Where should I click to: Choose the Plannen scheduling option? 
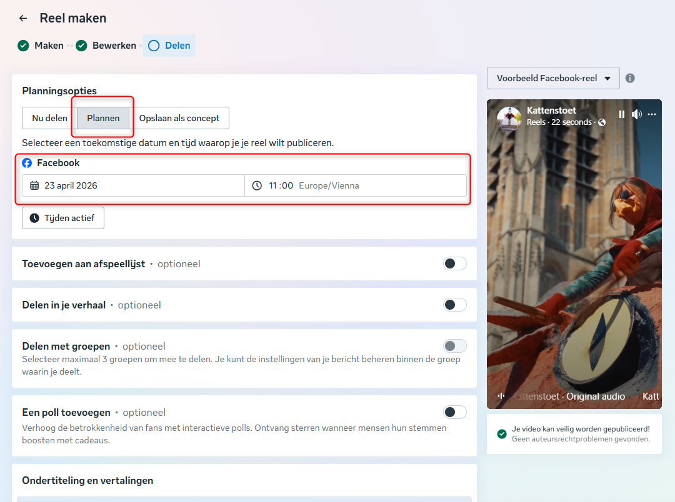point(103,118)
